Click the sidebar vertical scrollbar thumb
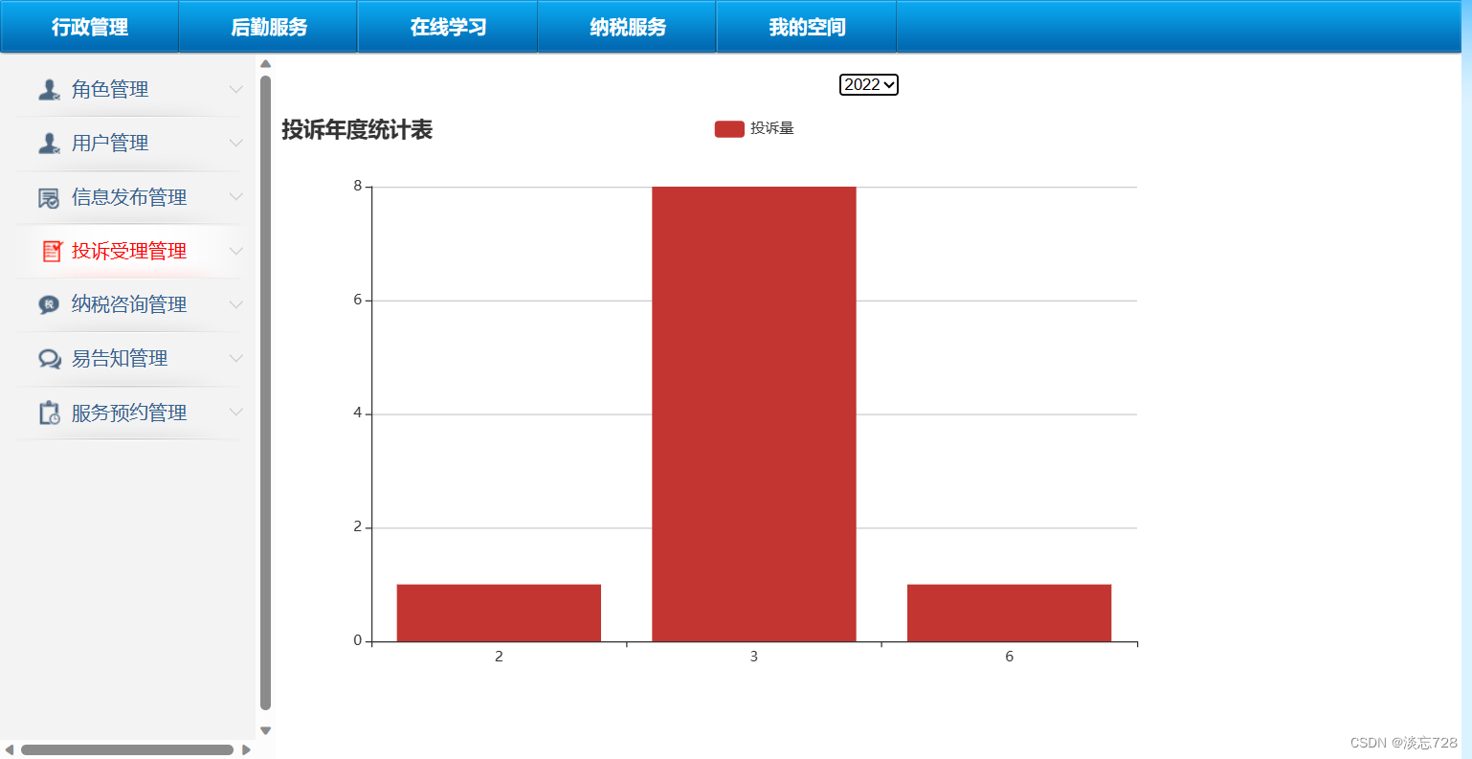The image size is (1472, 759). click(x=266, y=392)
